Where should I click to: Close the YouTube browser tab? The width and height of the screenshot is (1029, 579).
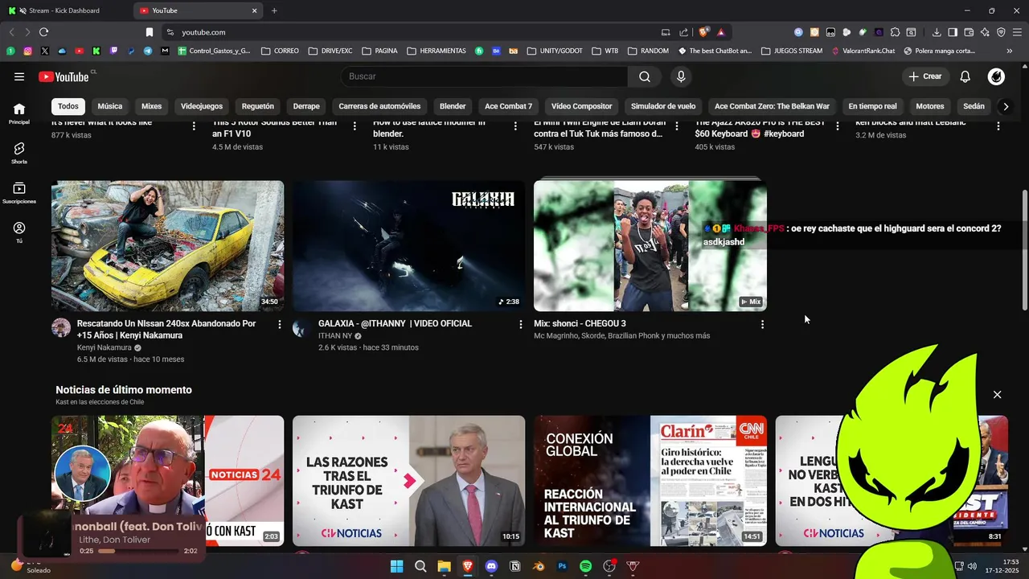(x=254, y=10)
